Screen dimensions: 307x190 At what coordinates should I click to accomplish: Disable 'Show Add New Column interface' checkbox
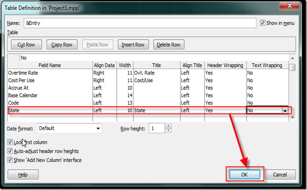pos(10,160)
